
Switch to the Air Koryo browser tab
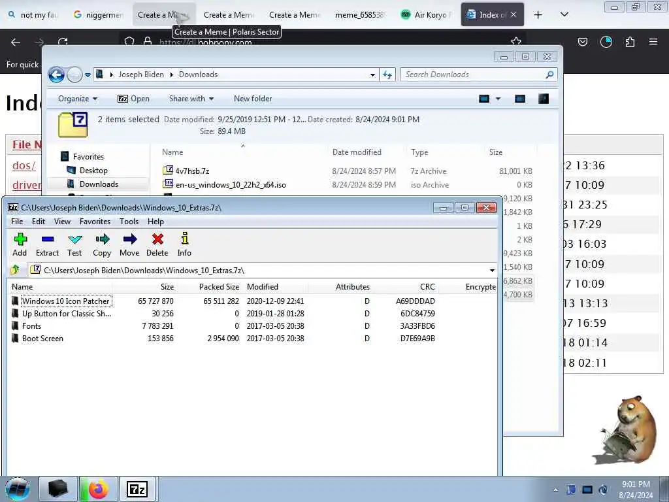427,14
